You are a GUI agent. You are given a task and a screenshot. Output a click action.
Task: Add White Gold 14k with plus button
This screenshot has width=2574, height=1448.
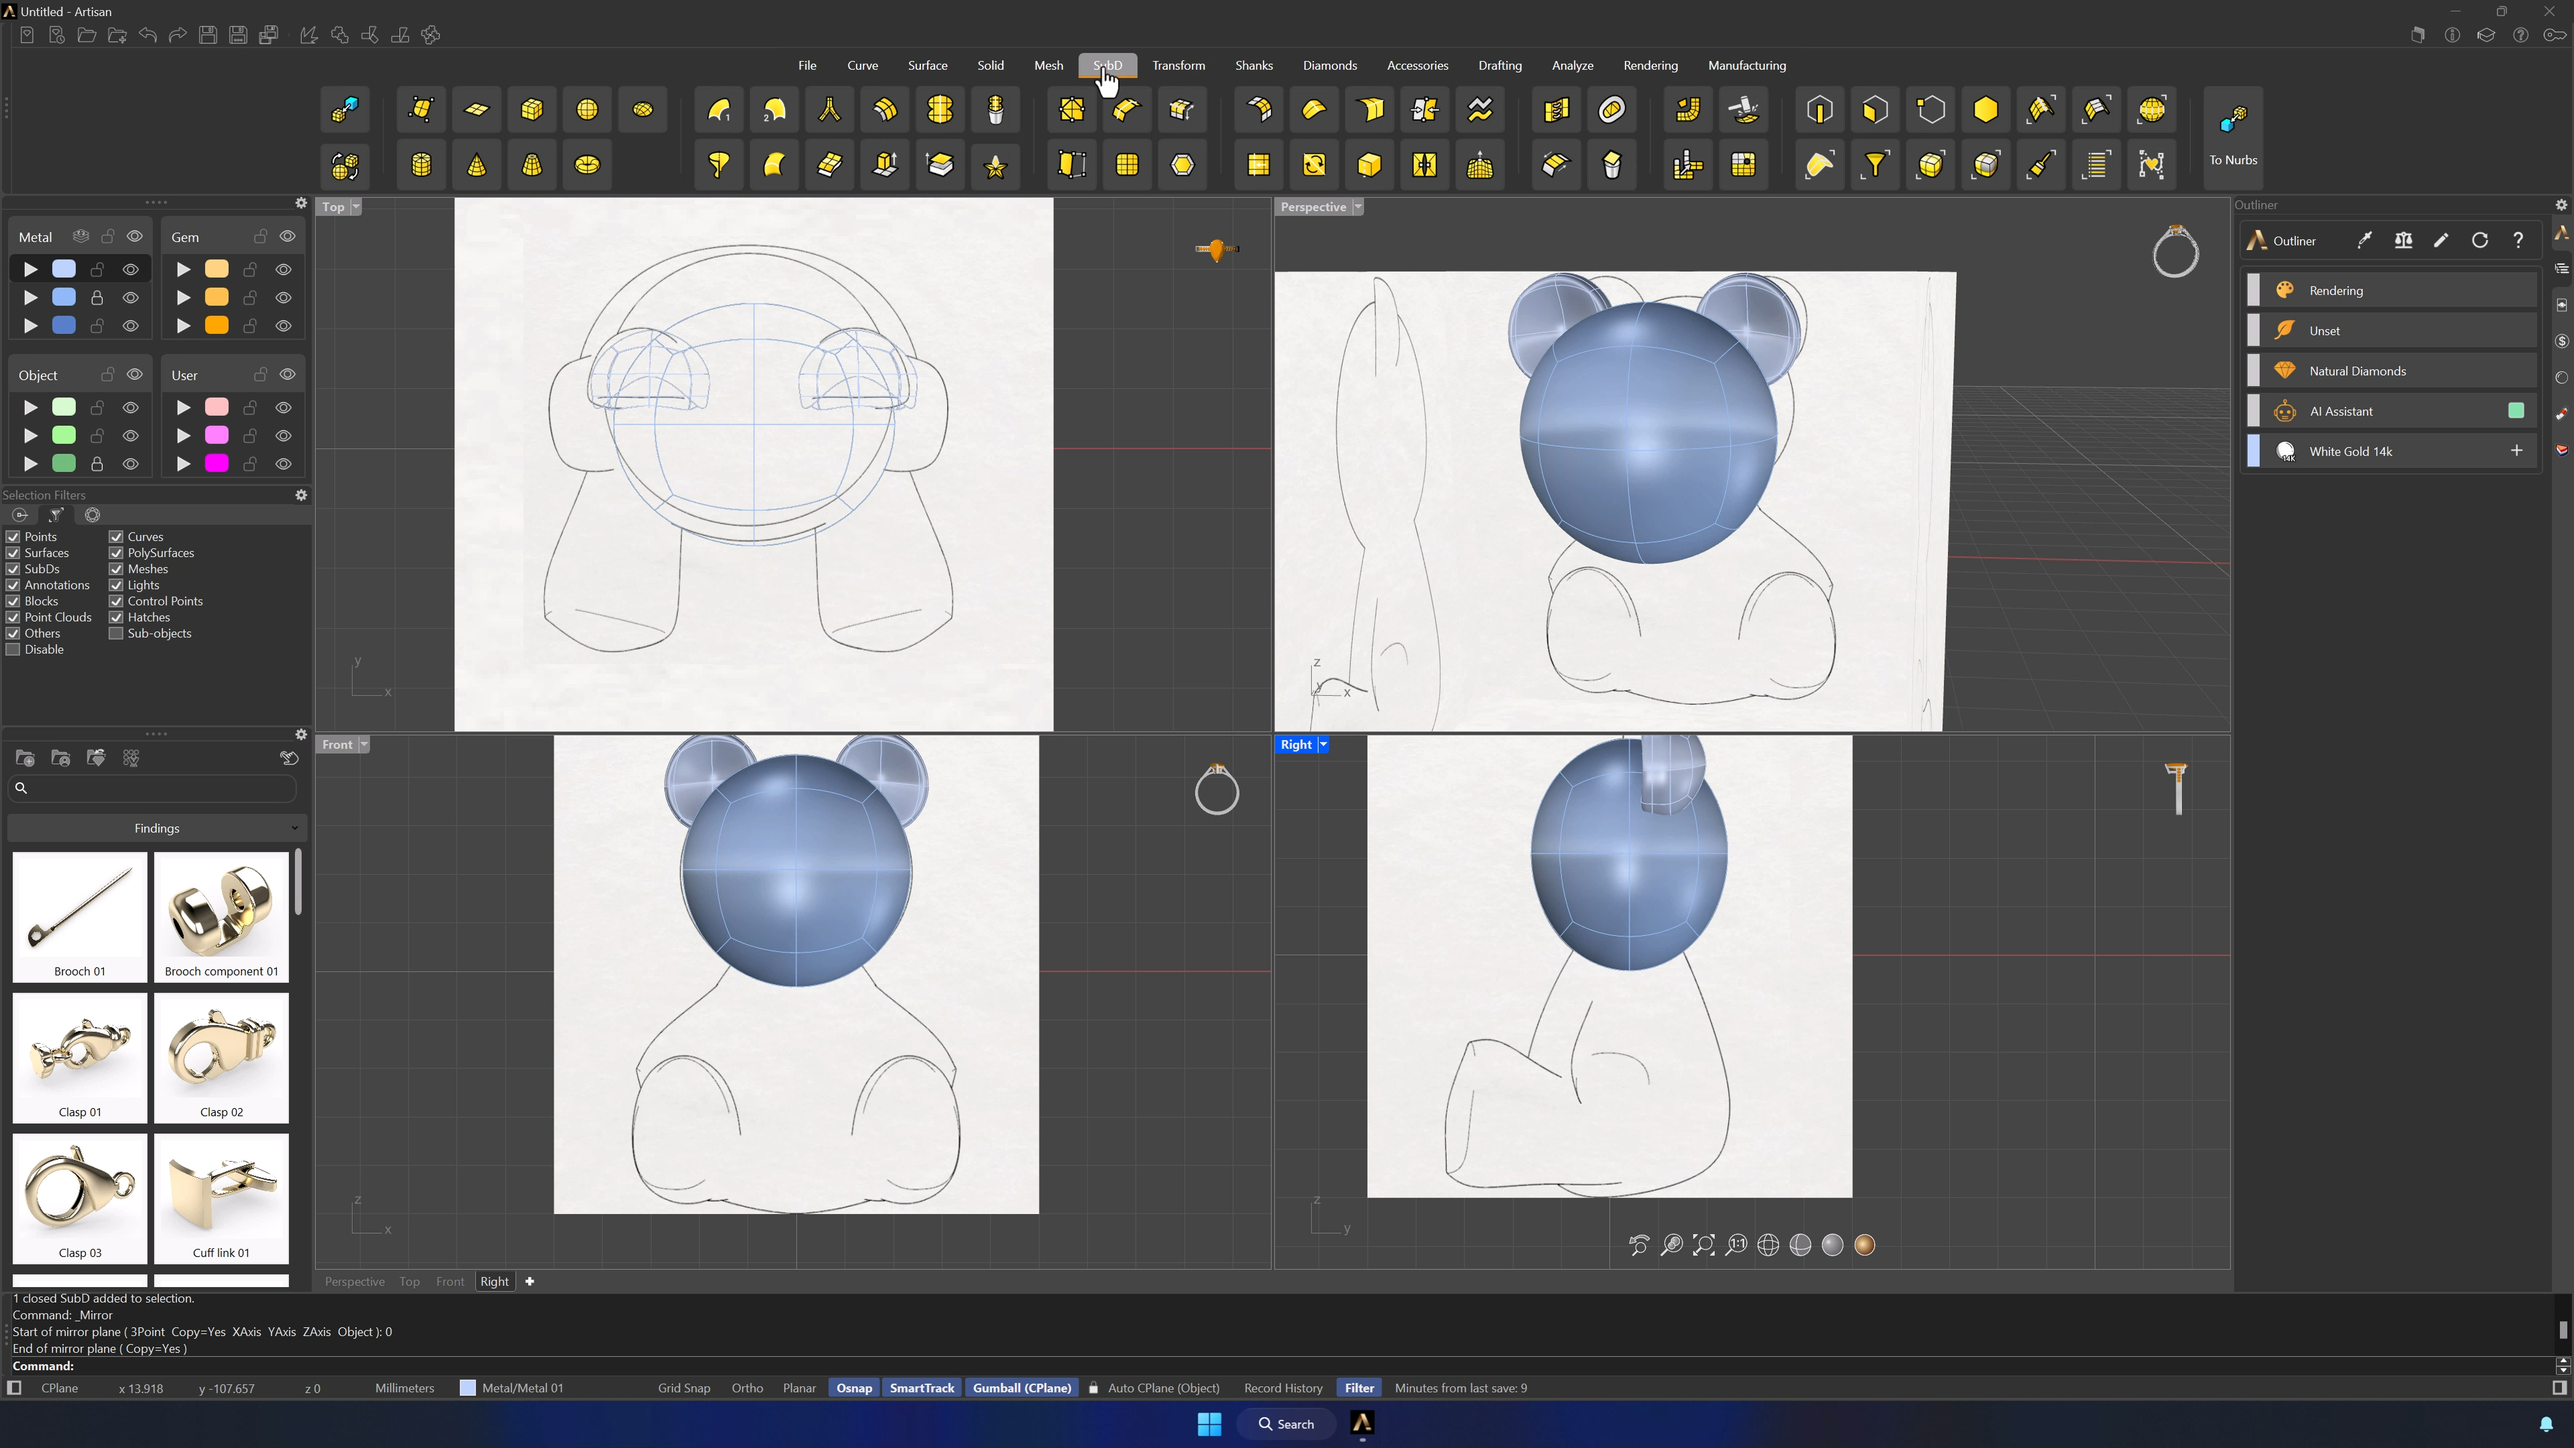(2516, 452)
